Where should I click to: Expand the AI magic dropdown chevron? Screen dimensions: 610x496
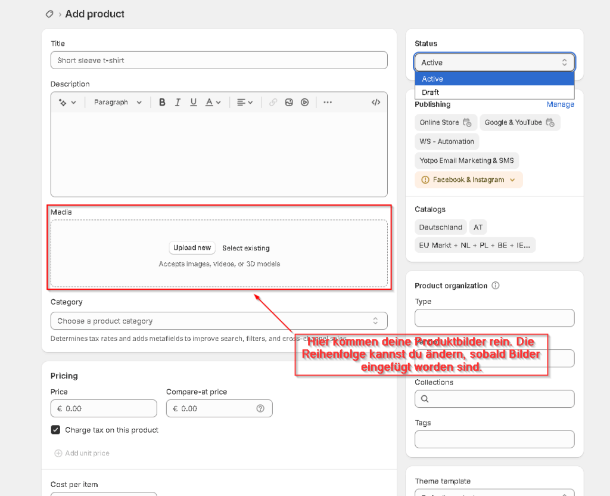[x=73, y=103]
